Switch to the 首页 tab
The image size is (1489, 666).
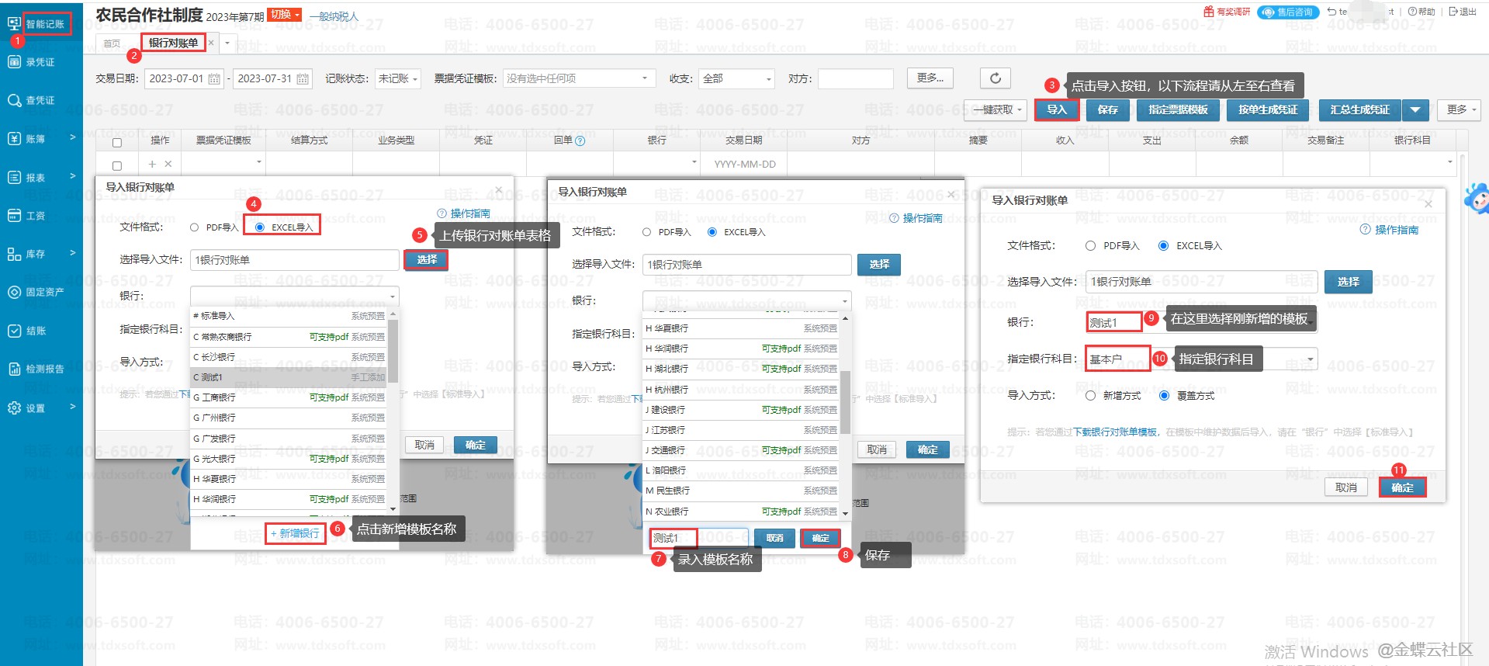click(x=113, y=43)
